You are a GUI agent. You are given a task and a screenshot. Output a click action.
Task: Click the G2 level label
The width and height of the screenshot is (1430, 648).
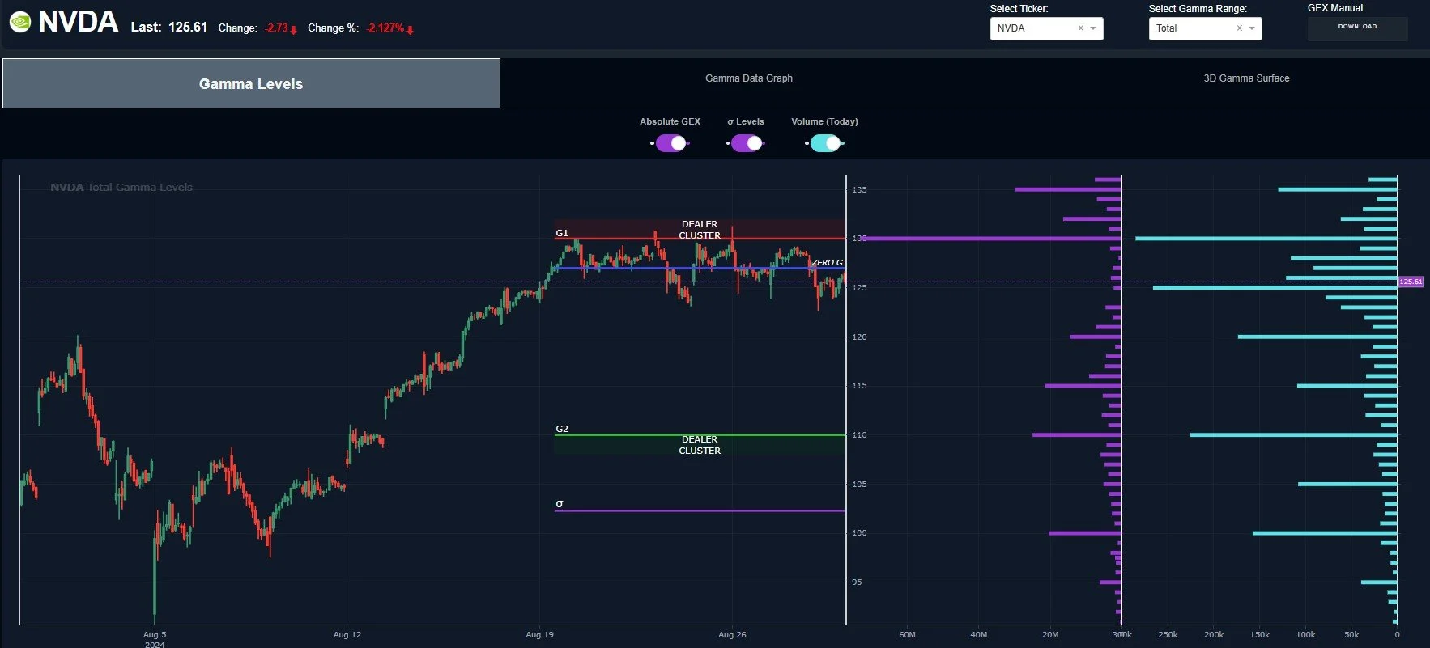[x=562, y=429]
